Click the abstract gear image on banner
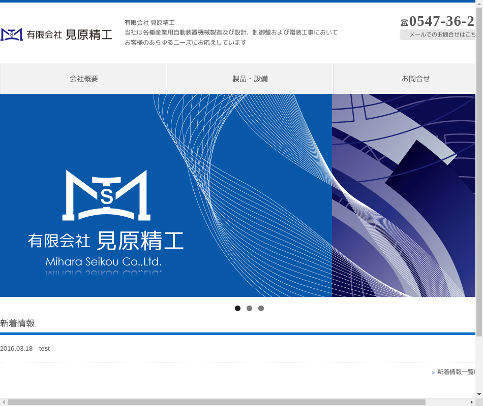The image size is (483, 406). (404, 195)
